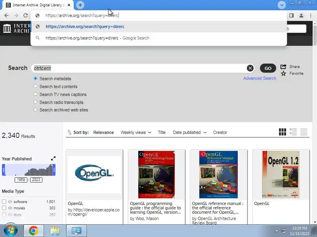Close the Internet Archive tab
Image resolution: width=317 pixels, height=237 pixels.
[x=69, y=5]
